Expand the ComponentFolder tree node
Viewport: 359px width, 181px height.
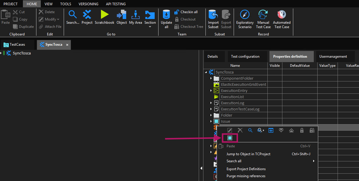click(x=211, y=78)
